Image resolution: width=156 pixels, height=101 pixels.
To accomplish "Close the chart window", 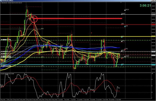I will coord(155,1).
